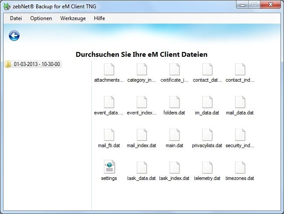Image resolution: width=284 pixels, height=214 pixels.
Task: Click the task_data.dat file name label
Action: pyautogui.click(x=142, y=178)
